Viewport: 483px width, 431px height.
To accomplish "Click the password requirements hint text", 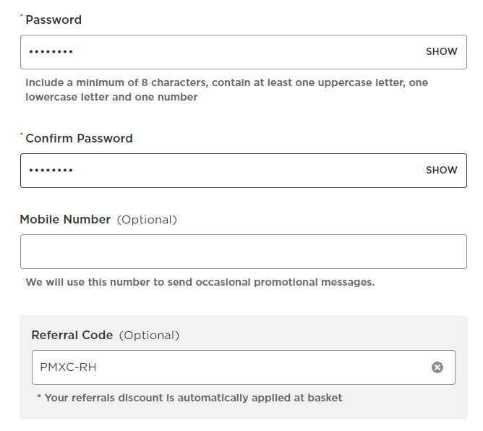I will click(226, 90).
